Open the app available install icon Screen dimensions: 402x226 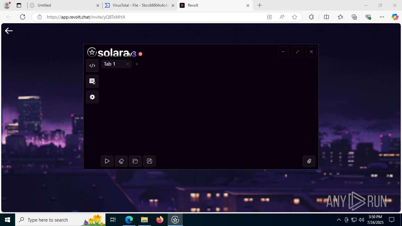(269, 17)
